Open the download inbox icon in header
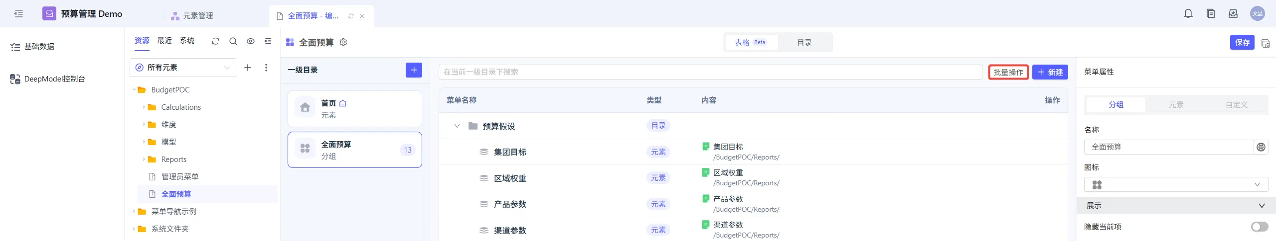This screenshot has width=1276, height=241. pos(1233,13)
